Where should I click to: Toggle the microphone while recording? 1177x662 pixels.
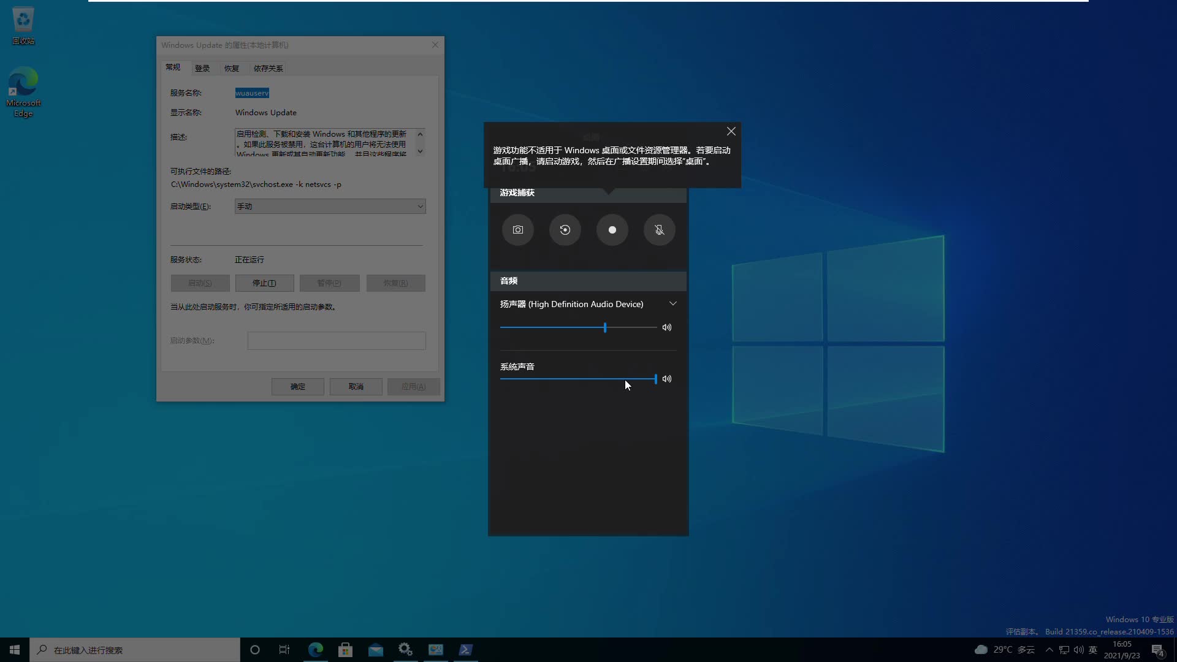click(660, 230)
